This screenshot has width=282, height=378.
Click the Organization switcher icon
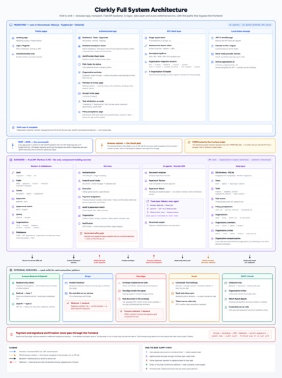pos(79,73)
